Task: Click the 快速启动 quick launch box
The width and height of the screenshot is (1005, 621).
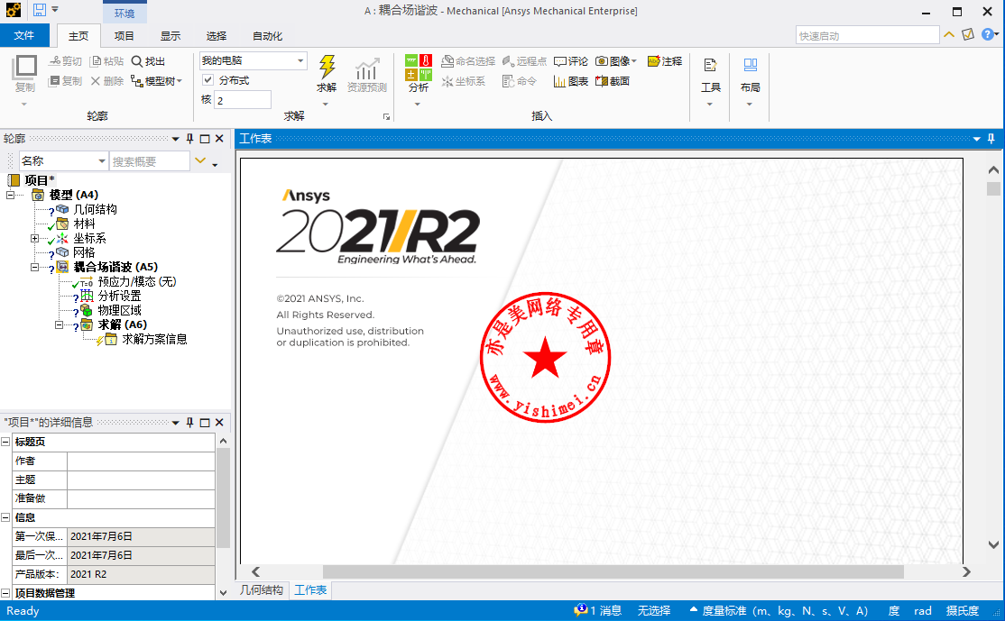Action: pyautogui.click(x=868, y=35)
